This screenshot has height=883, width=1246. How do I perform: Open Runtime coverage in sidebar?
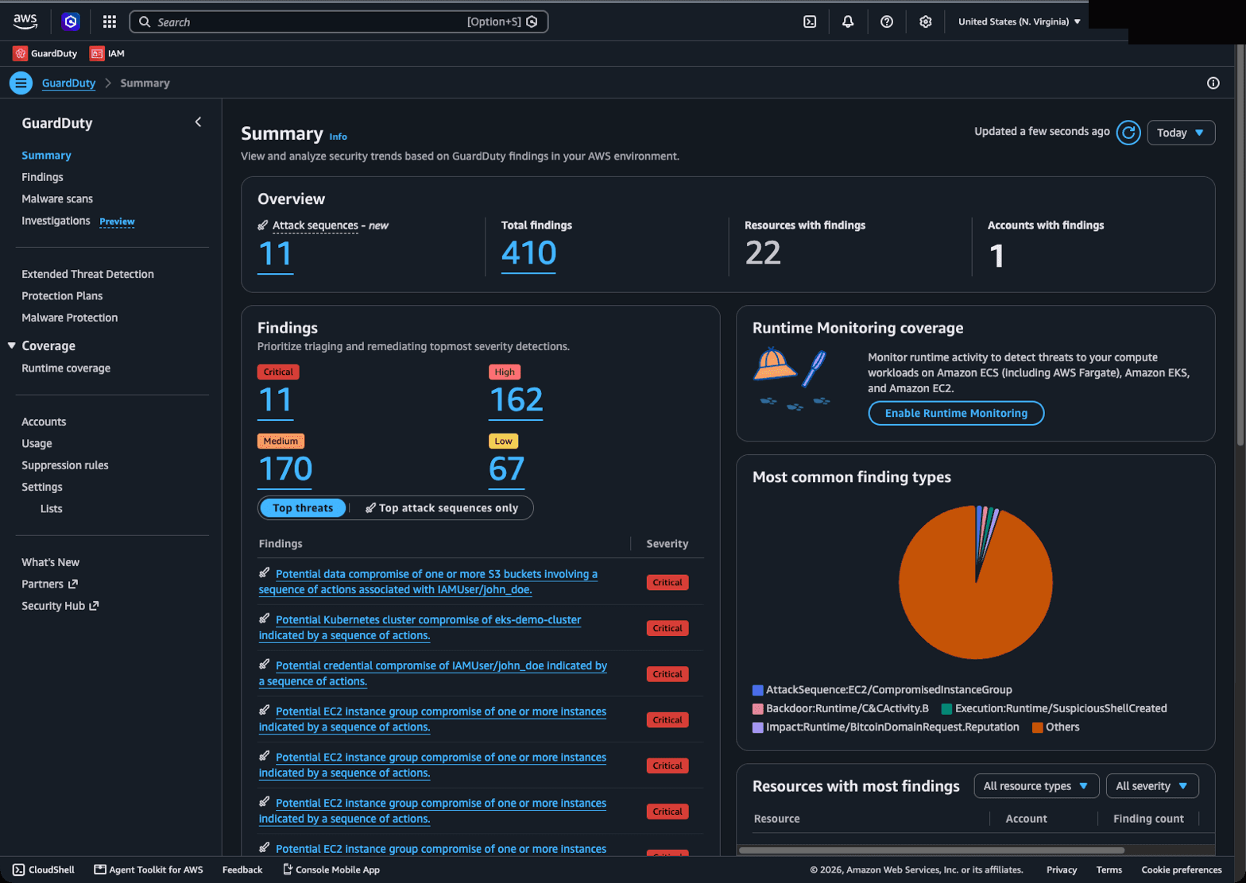tap(66, 368)
